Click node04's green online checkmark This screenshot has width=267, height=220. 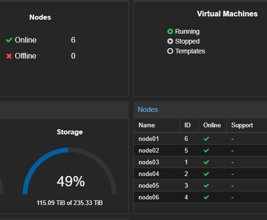(206, 174)
